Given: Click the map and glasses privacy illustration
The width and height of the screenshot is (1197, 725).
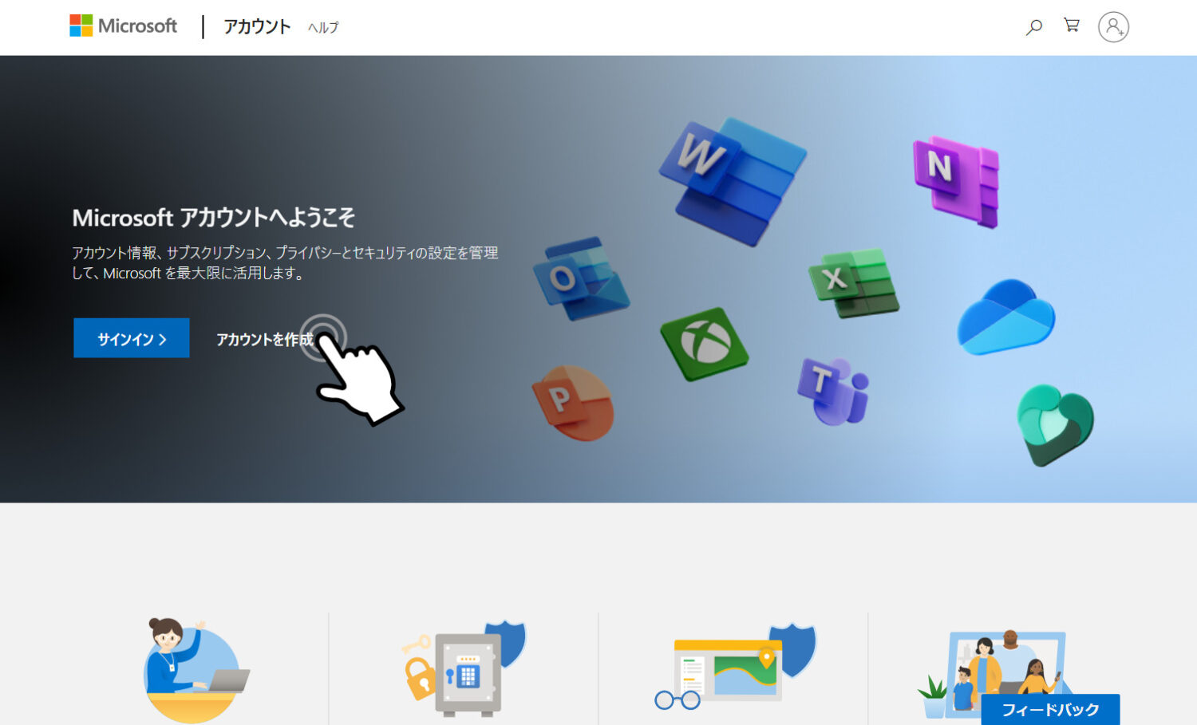Looking at the screenshot, I should click(735, 668).
